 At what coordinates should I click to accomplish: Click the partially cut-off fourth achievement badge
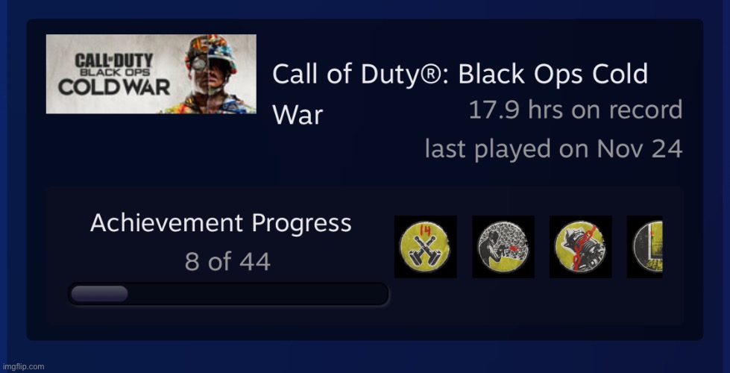(645, 247)
